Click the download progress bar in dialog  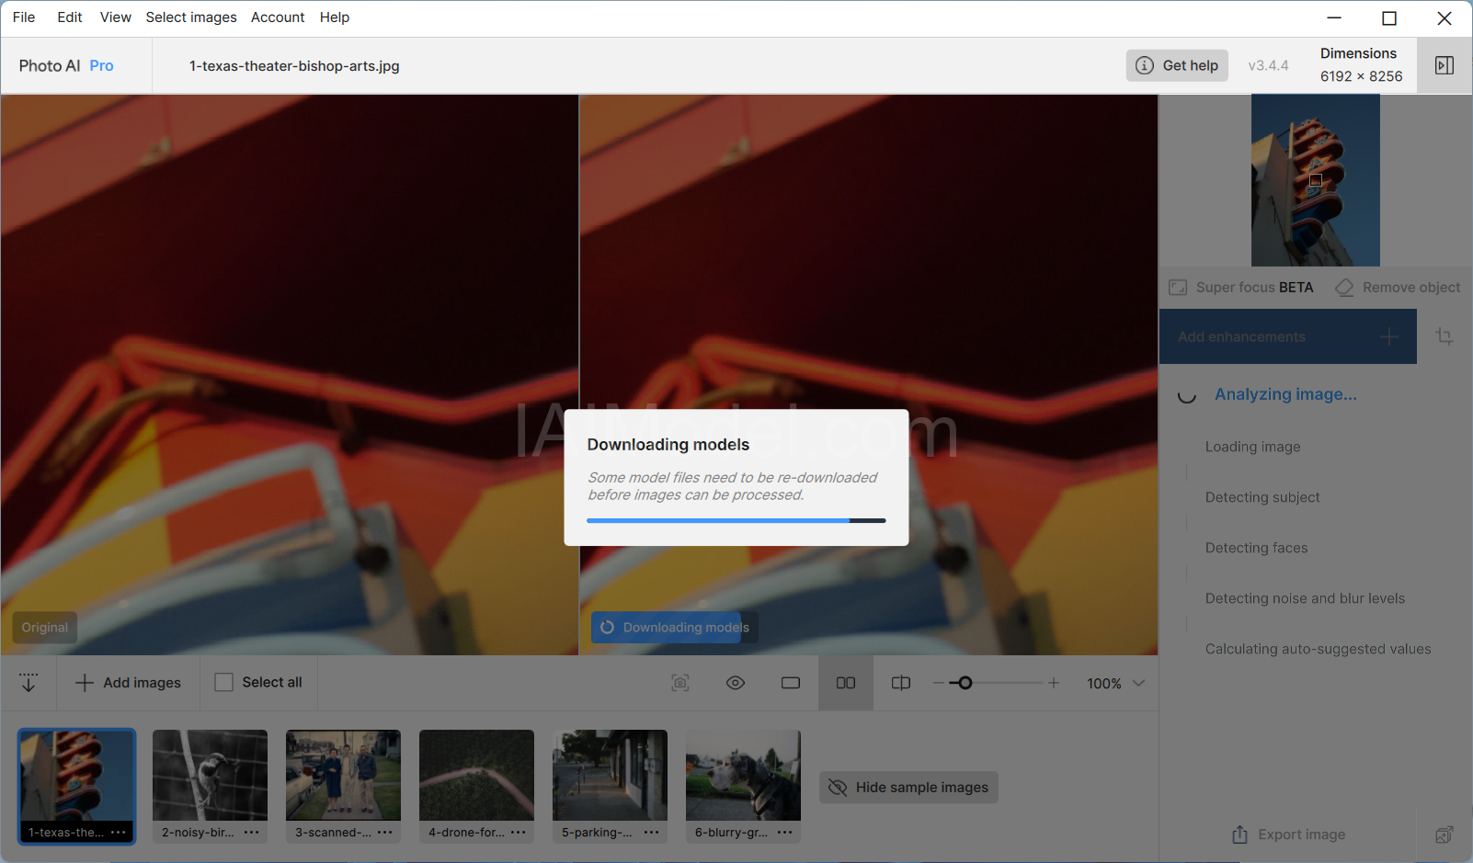736,521
